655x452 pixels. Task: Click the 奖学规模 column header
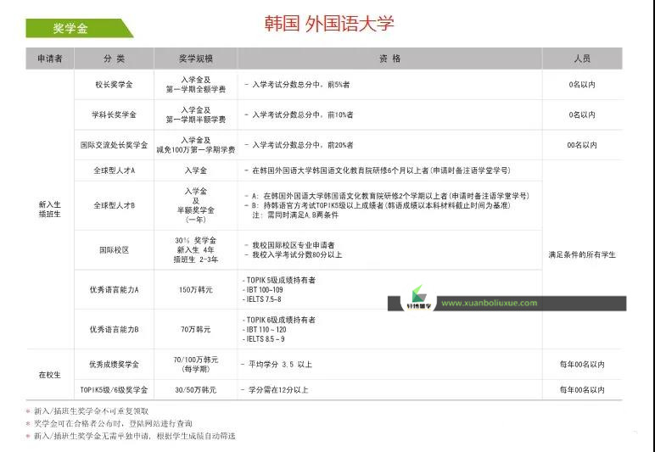[x=196, y=59]
